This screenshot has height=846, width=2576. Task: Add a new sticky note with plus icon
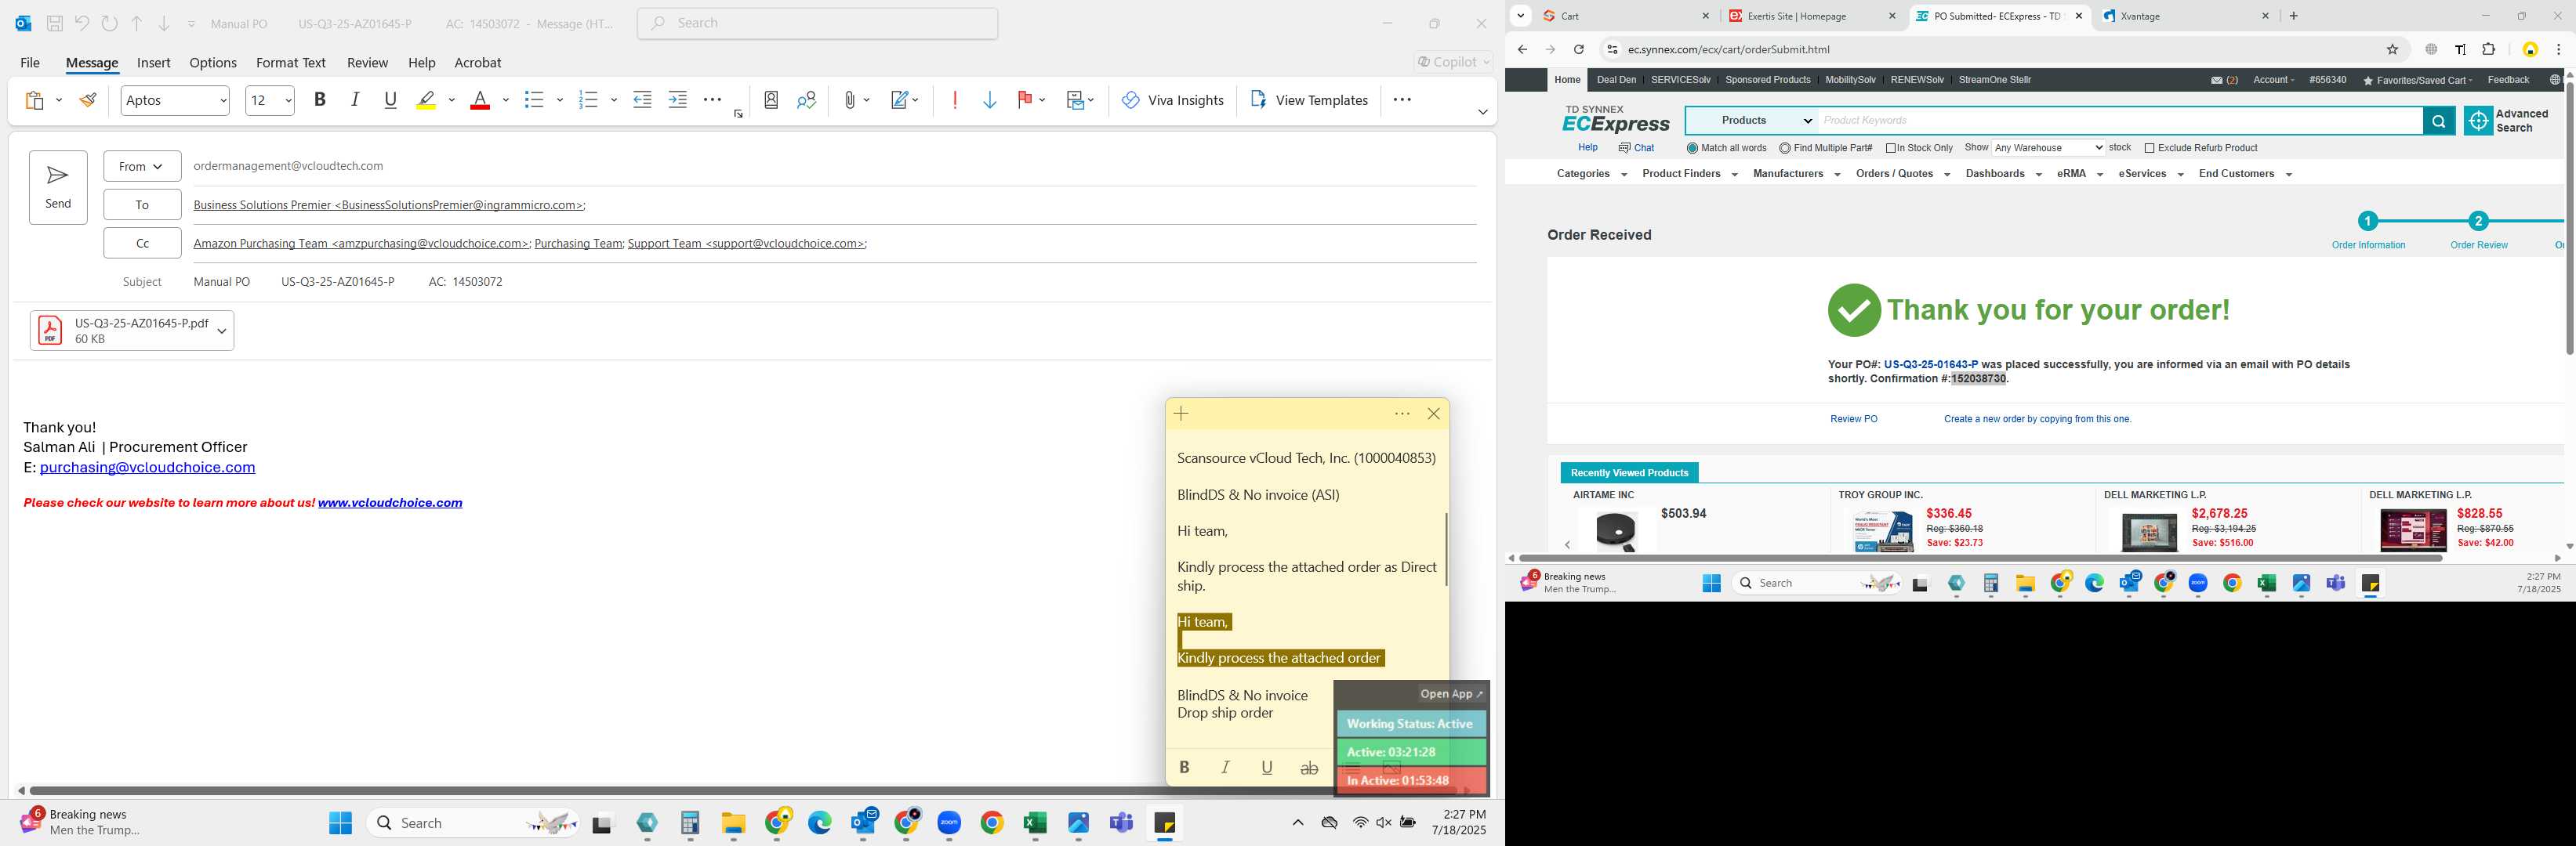click(x=1181, y=414)
